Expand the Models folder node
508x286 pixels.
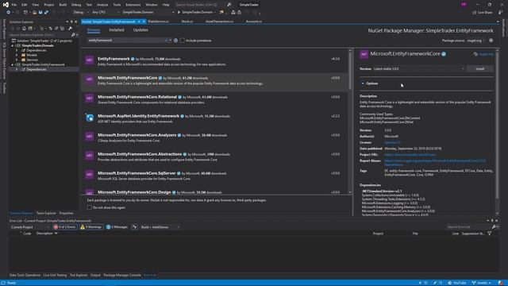(17, 55)
